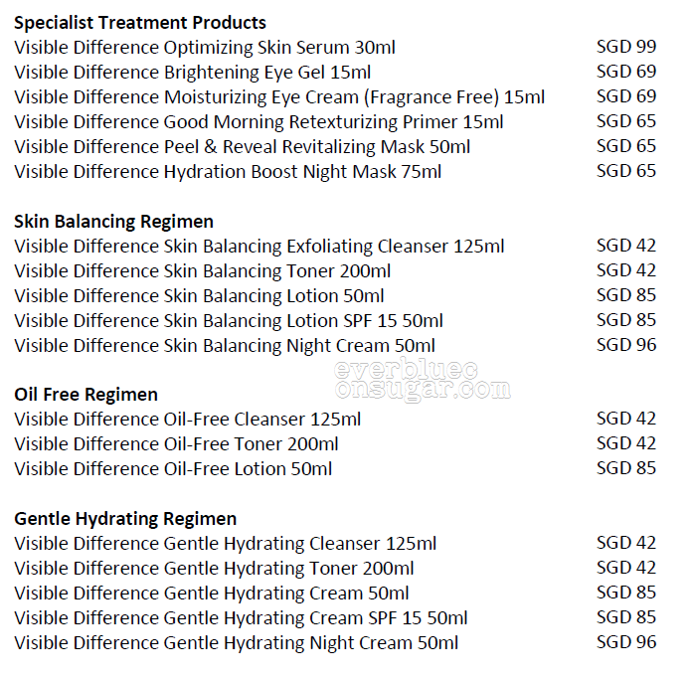The width and height of the screenshot is (690, 681).
Task: Select Peel & Reveal Revitalizing Mask row
Action: pyautogui.click(x=242, y=147)
